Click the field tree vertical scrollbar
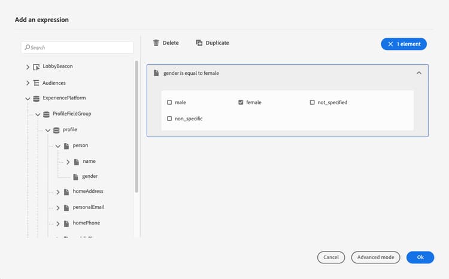Viewport: 449px width, 279px height. (x=136, y=126)
